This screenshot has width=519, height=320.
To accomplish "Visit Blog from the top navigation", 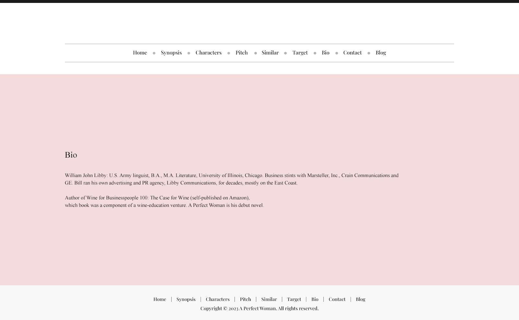I will 380,53.
